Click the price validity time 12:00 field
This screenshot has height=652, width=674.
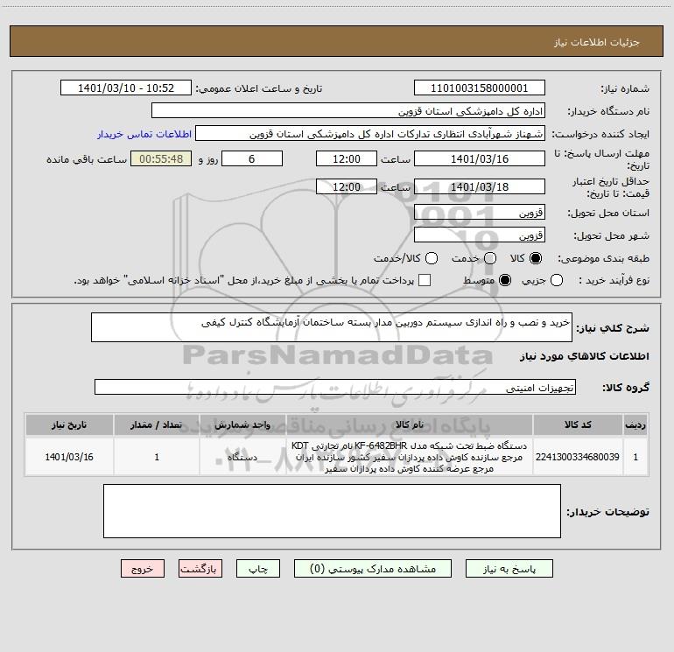347,186
